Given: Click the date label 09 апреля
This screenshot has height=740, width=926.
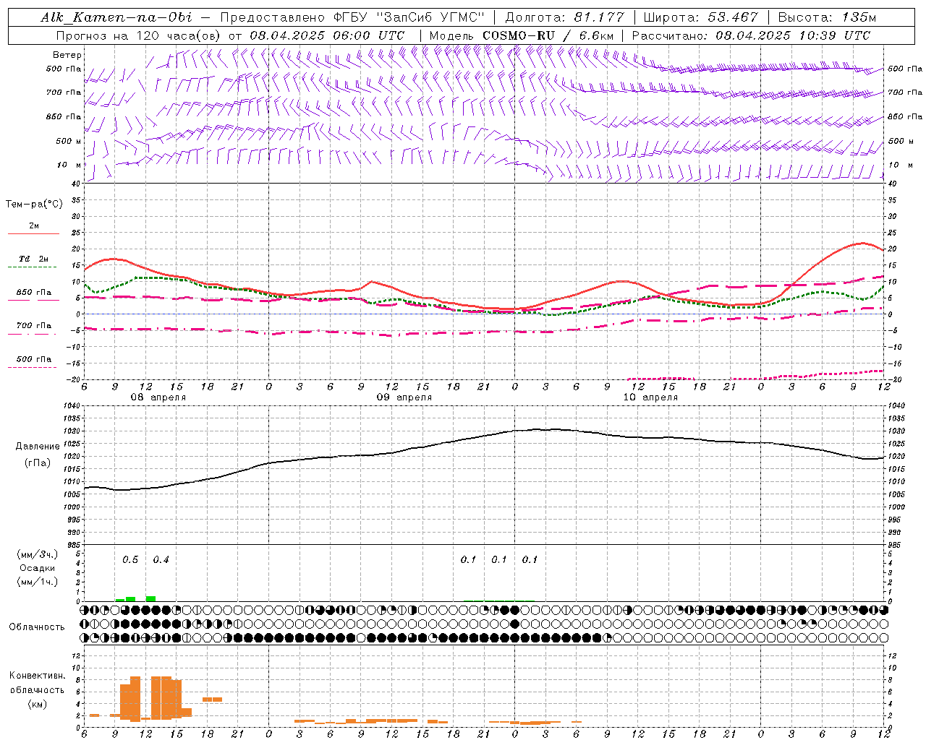Looking at the screenshot, I should point(404,397).
